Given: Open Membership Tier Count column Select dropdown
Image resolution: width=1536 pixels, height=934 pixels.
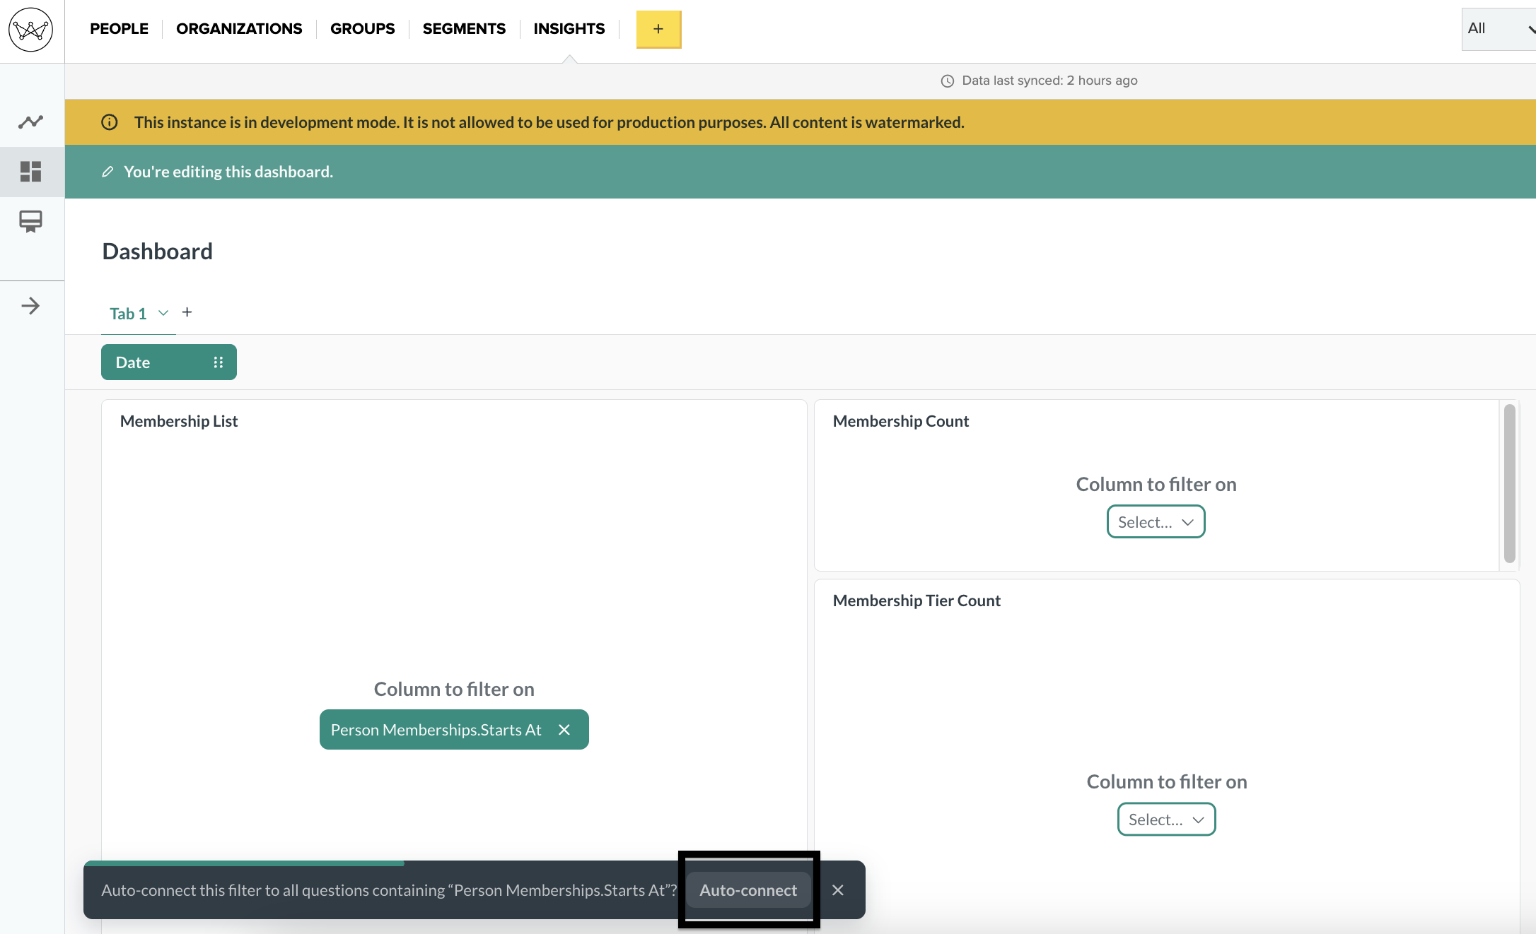Looking at the screenshot, I should point(1166,820).
